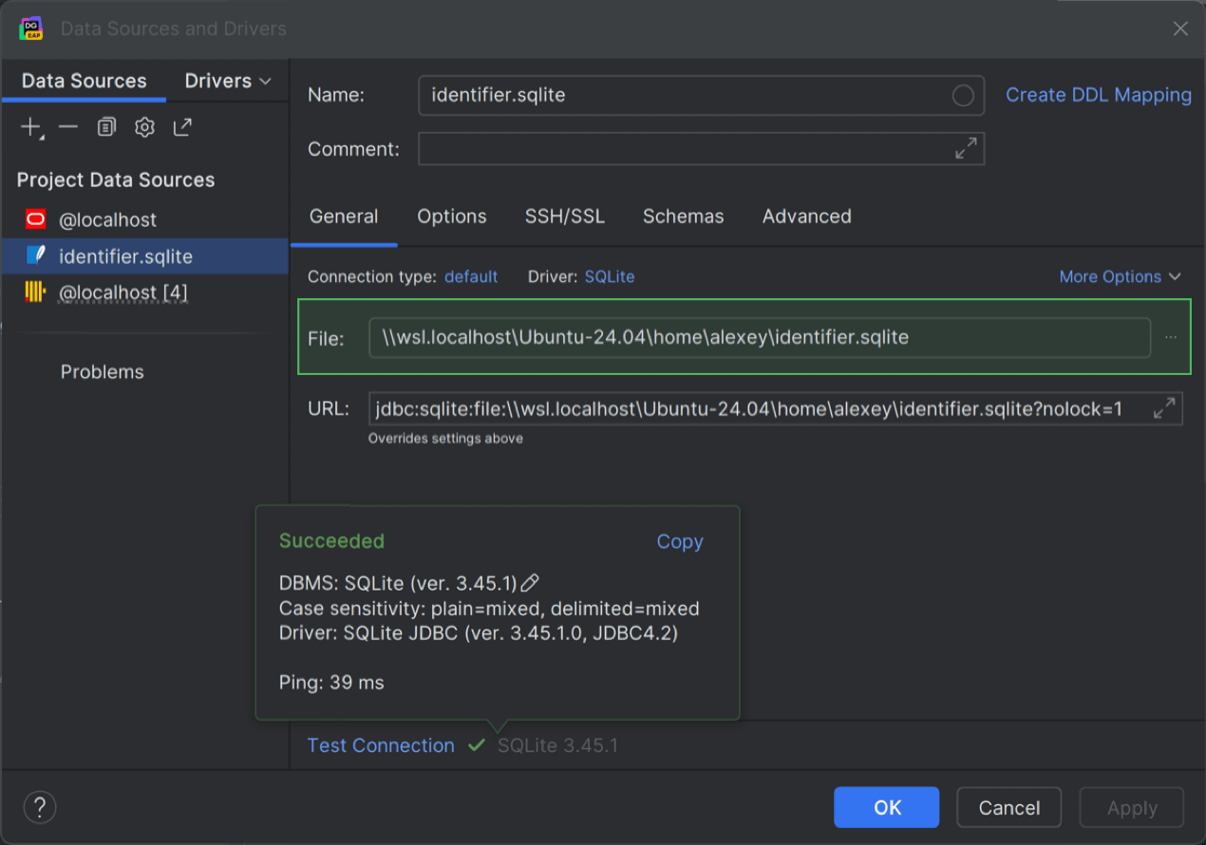Screen dimensions: 1206x845
Task: Change connection type via default link
Action: coord(471,277)
